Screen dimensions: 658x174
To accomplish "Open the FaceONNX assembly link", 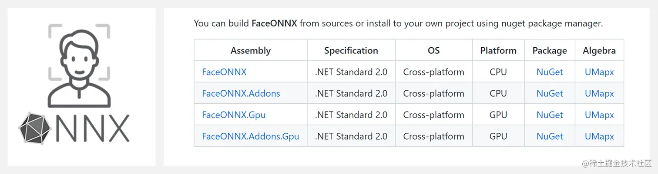I will [x=224, y=72].
